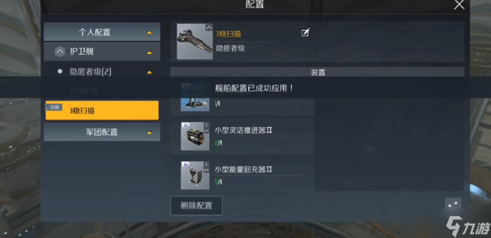This screenshot has width=491, height=238.
Task: Open the 军团配置 tab
Action: click(102, 132)
